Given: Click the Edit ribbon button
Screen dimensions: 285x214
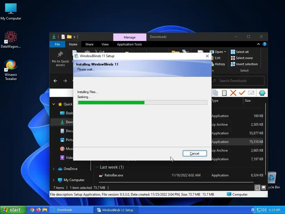Looking at the screenshot, I should (x=216, y=58).
